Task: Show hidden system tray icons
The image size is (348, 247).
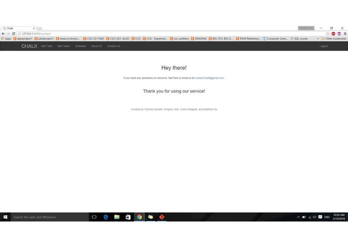Action: (298, 217)
